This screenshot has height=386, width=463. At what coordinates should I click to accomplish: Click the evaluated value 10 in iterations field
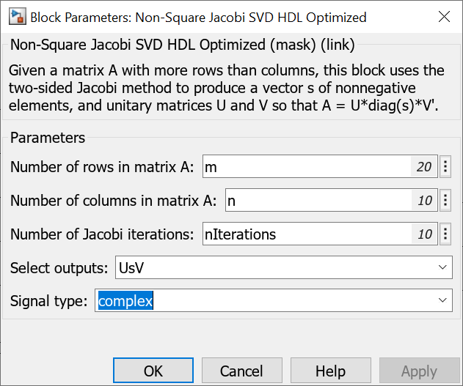click(x=424, y=234)
